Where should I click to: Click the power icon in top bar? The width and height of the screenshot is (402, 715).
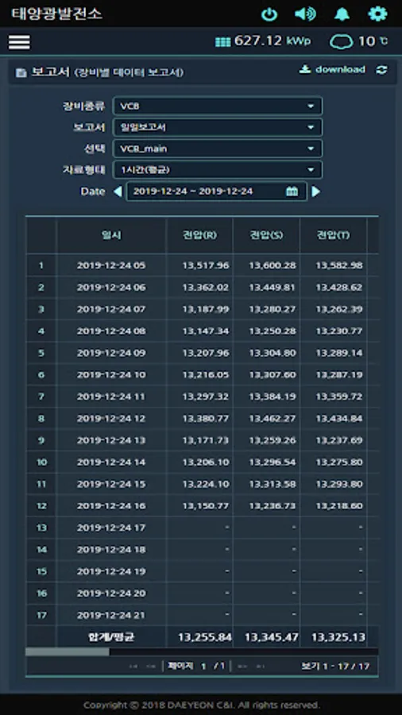269,14
